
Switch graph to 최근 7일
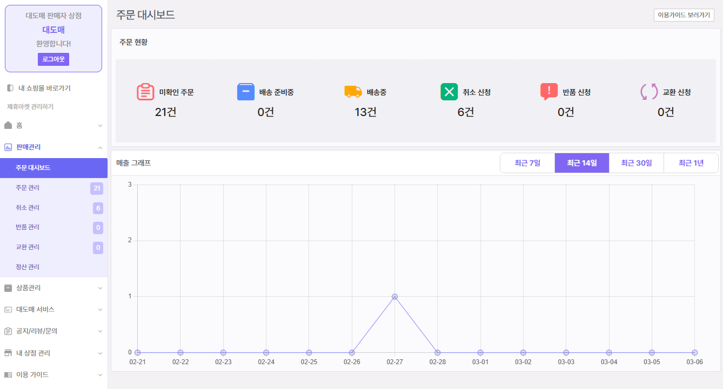point(527,163)
